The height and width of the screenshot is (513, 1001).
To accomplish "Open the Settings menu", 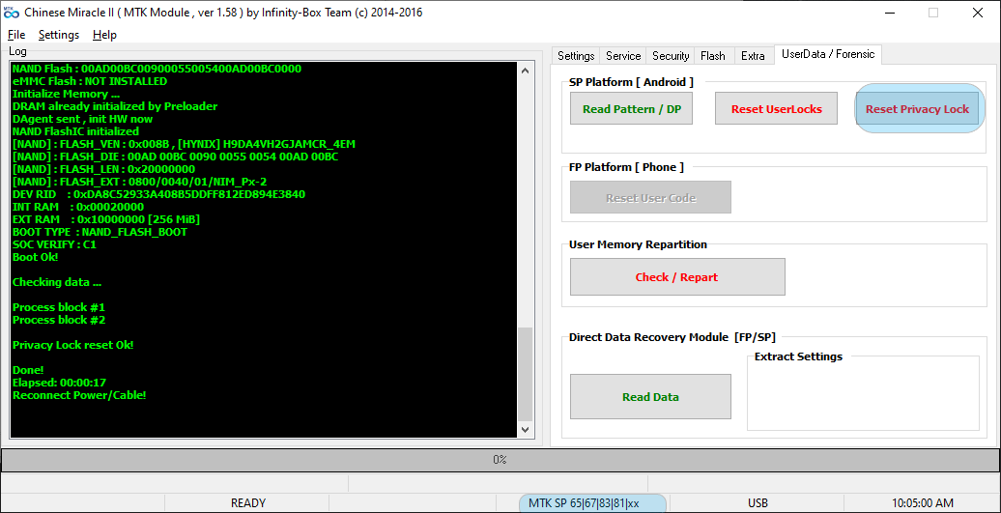I will pyautogui.click(x=59, y=35).
